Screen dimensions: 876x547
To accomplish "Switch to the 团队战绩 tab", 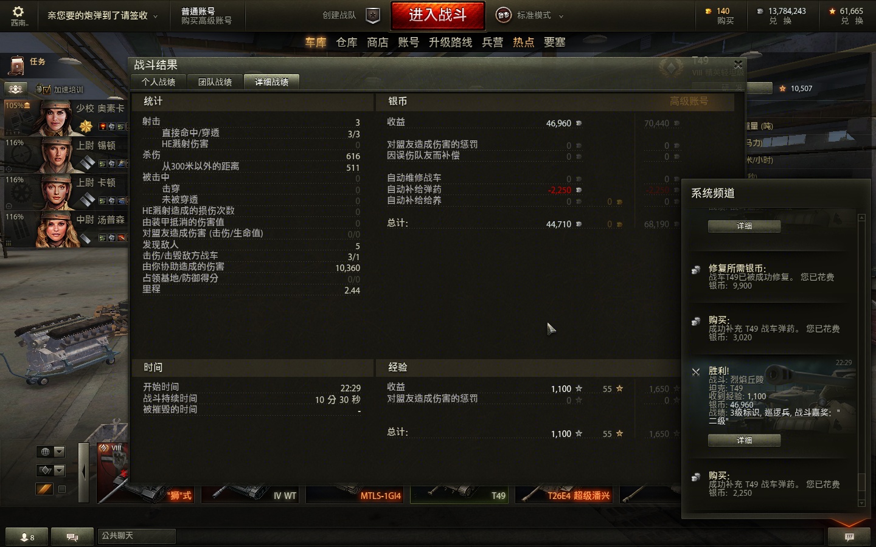I will coord(215,82).
